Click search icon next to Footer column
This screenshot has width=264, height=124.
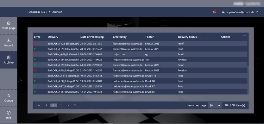[x=156, y=37]
